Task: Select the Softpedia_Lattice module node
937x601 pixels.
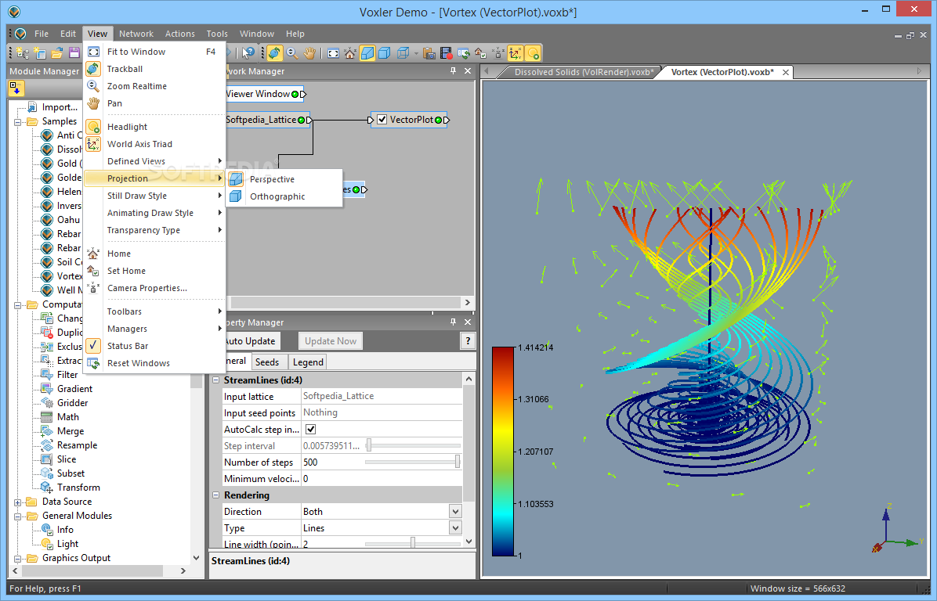Action: point(266,120)
